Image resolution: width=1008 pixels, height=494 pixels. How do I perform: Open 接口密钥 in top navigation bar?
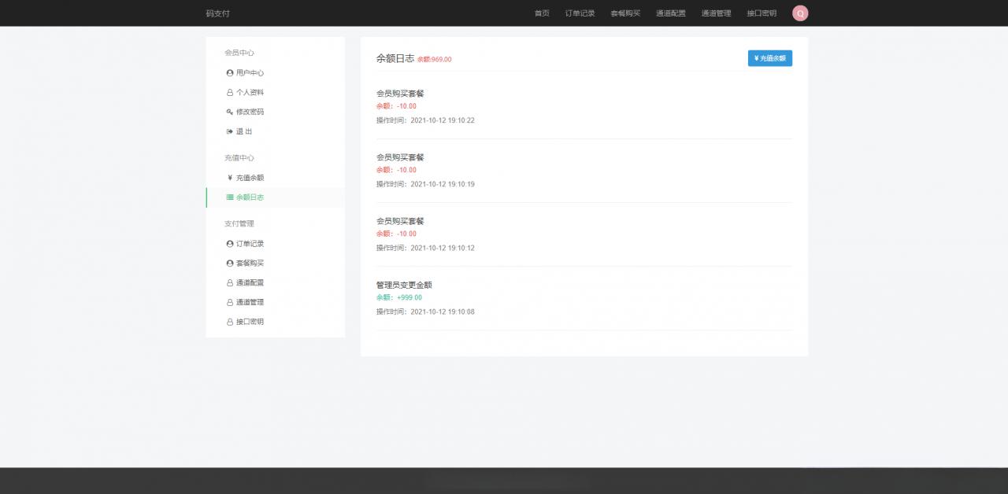[x=762, y=13]
